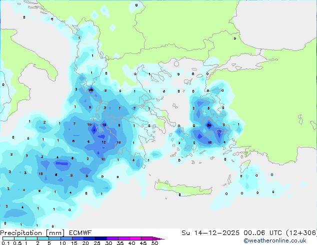The height and width of the screenshot is (245, 317).
Task: Click the '00..06 UTC' time range text
Action: 263,233
